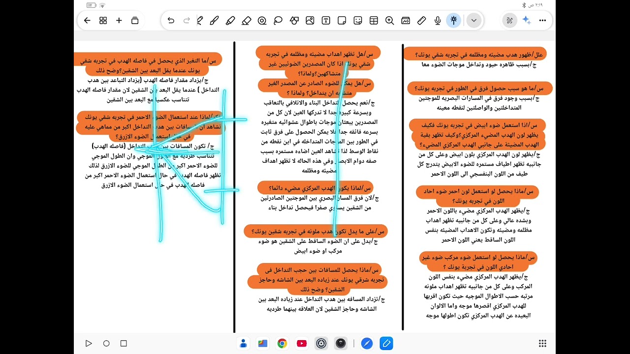This screenshot has height=354, width=630.
Task: Insert a chart or graph
Action: 406,21
